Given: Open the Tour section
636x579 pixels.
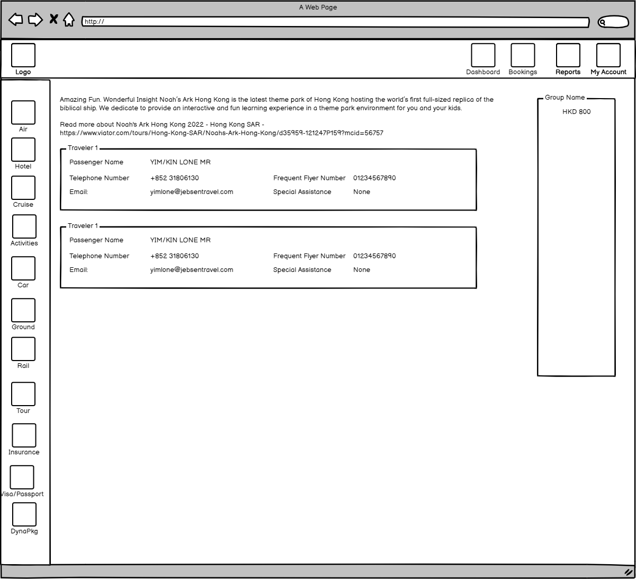Looking at the screenshot, I should coord(23,394).
